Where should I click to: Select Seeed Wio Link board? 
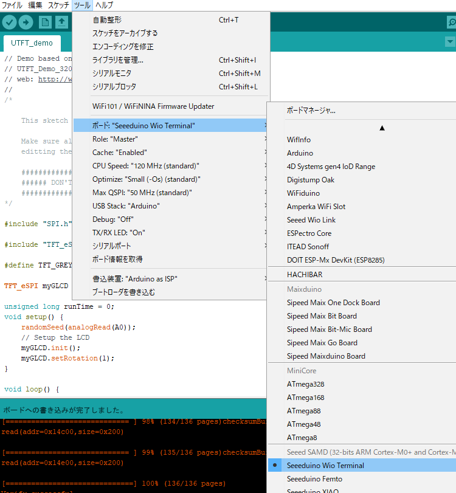(362, 220)
